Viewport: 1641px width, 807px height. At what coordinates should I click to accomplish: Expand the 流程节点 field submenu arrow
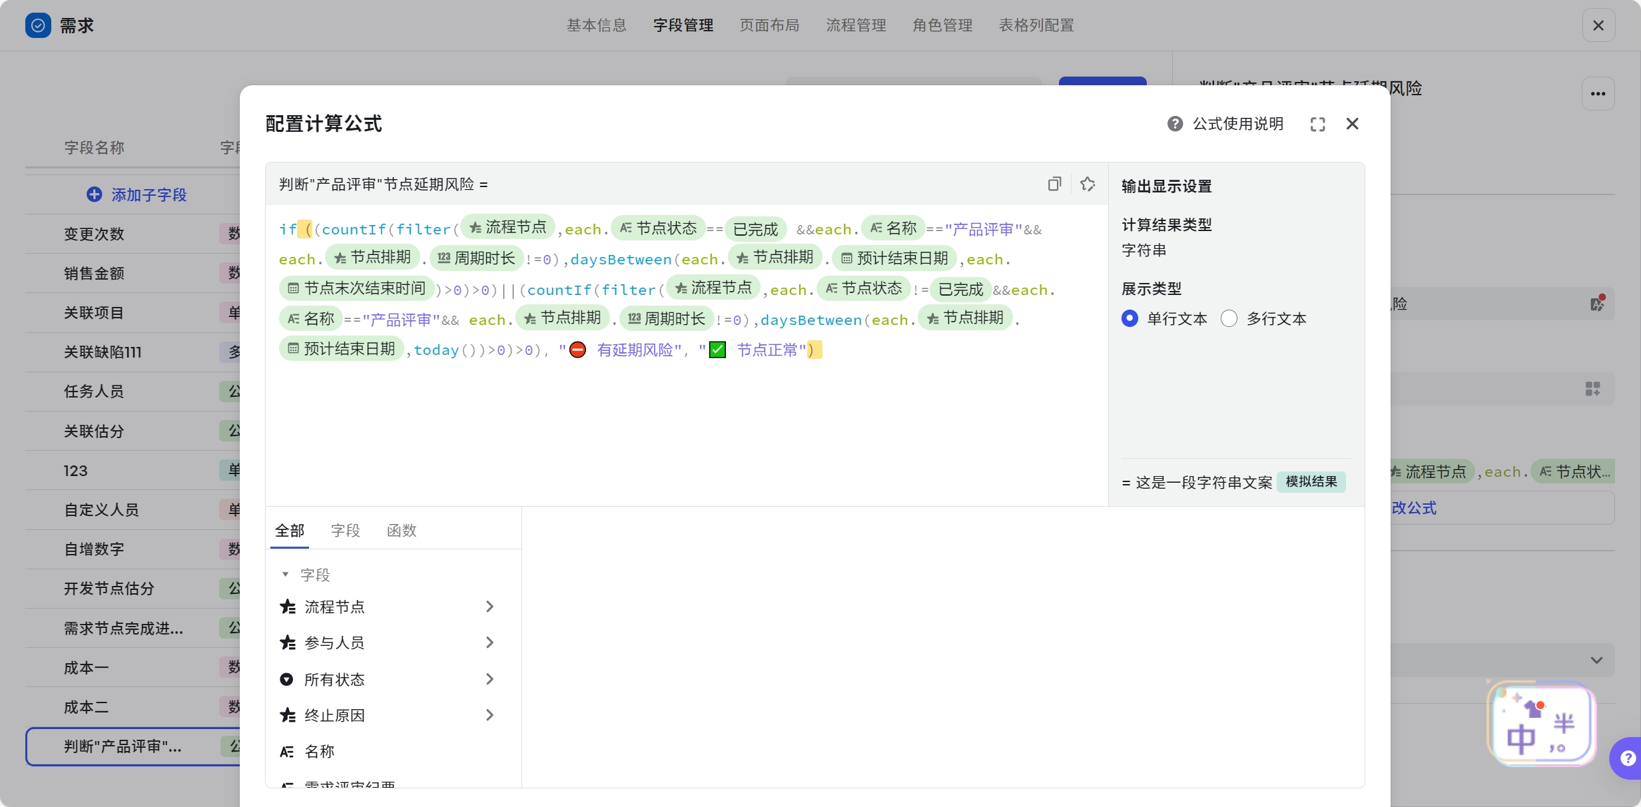pos(490,607)
